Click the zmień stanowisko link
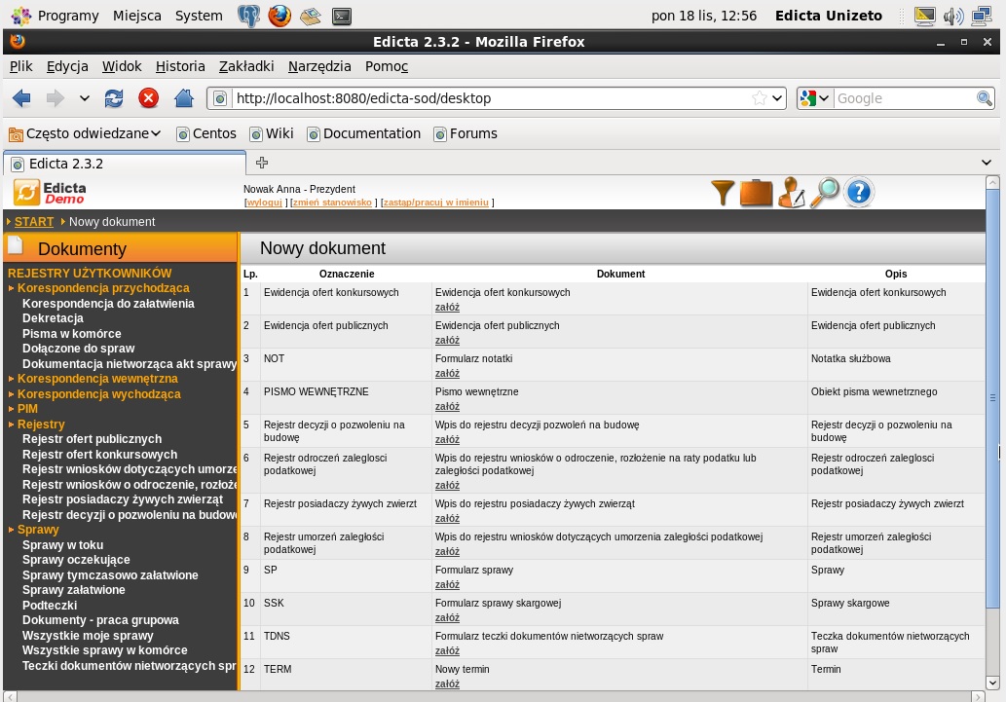The image size is (1006, 702). click(x=332, y=203)
